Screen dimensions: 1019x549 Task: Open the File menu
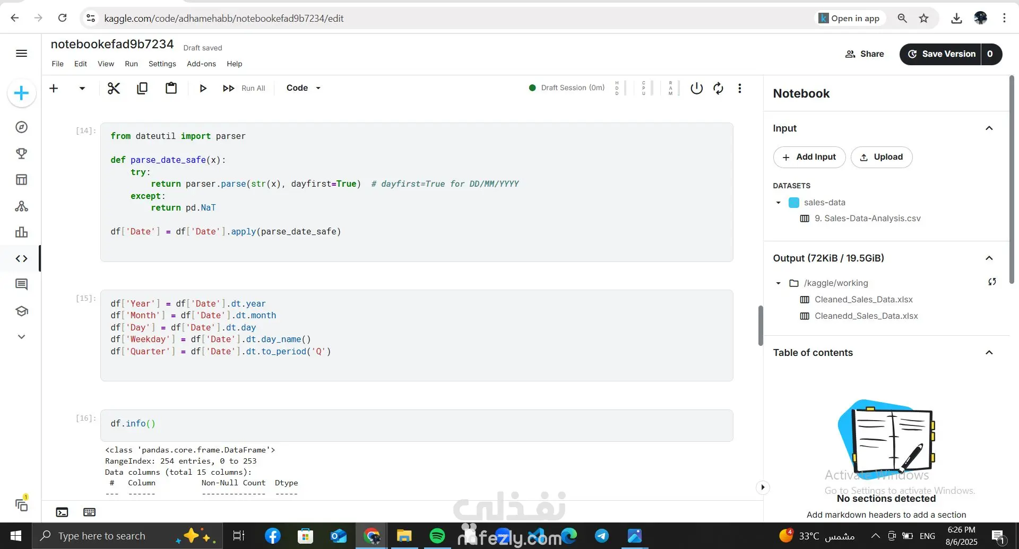click(58, 64)
